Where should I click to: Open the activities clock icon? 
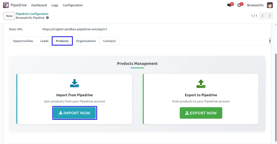coord(239,5)
